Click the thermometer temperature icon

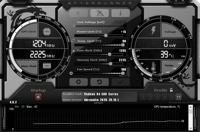[153, 66]
